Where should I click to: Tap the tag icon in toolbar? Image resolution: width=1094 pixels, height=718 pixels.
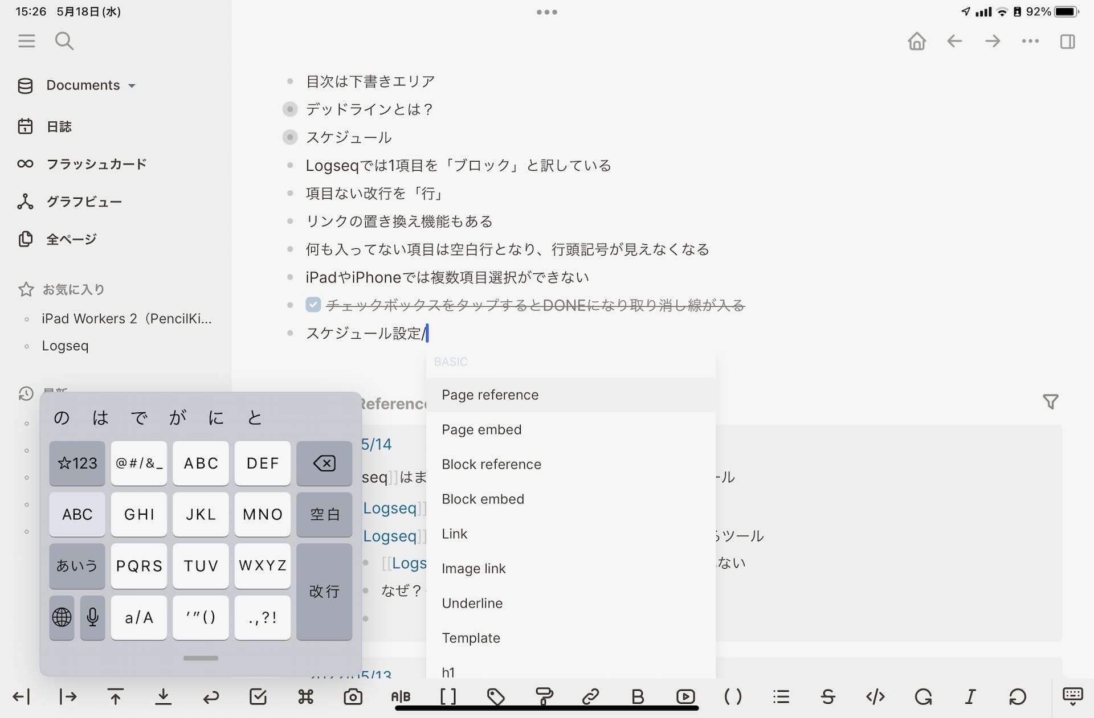click(496, 696)
